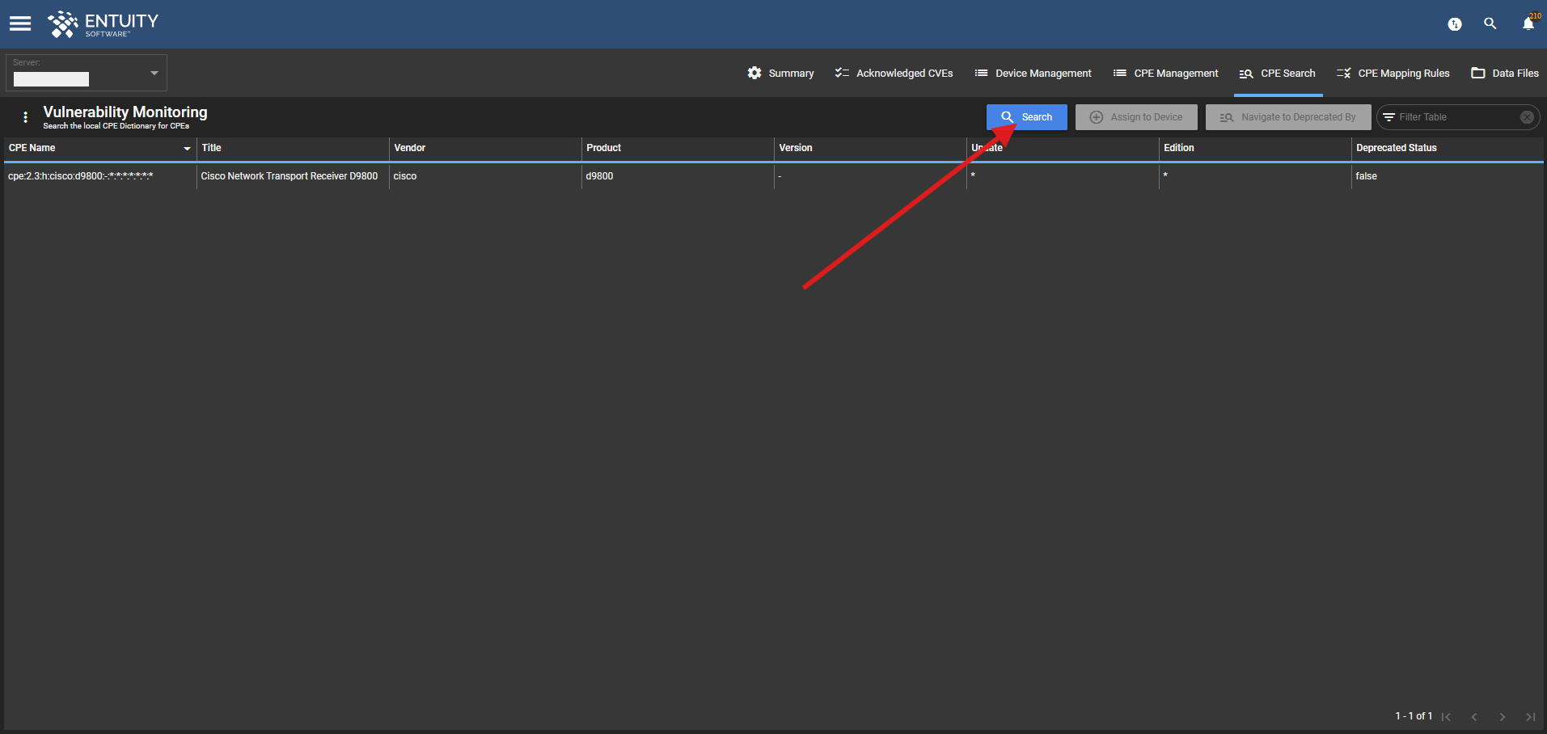Image resolution: width=1547 pixels, height=734 pixels.
Task: Click the Assign to Device button
Action: pyautogui.click(x=1136, y=117)
